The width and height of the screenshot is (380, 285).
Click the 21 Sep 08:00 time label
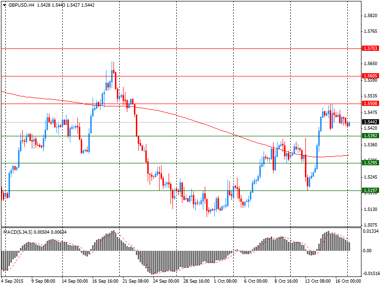pos(136,281)
